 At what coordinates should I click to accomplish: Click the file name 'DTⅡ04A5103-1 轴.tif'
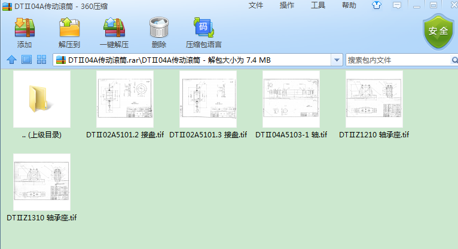[291, 135]
